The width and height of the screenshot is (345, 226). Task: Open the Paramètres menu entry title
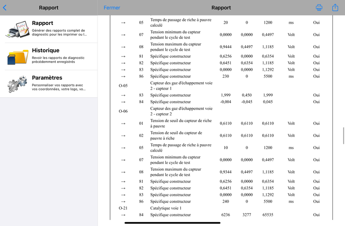coord(47,78)
